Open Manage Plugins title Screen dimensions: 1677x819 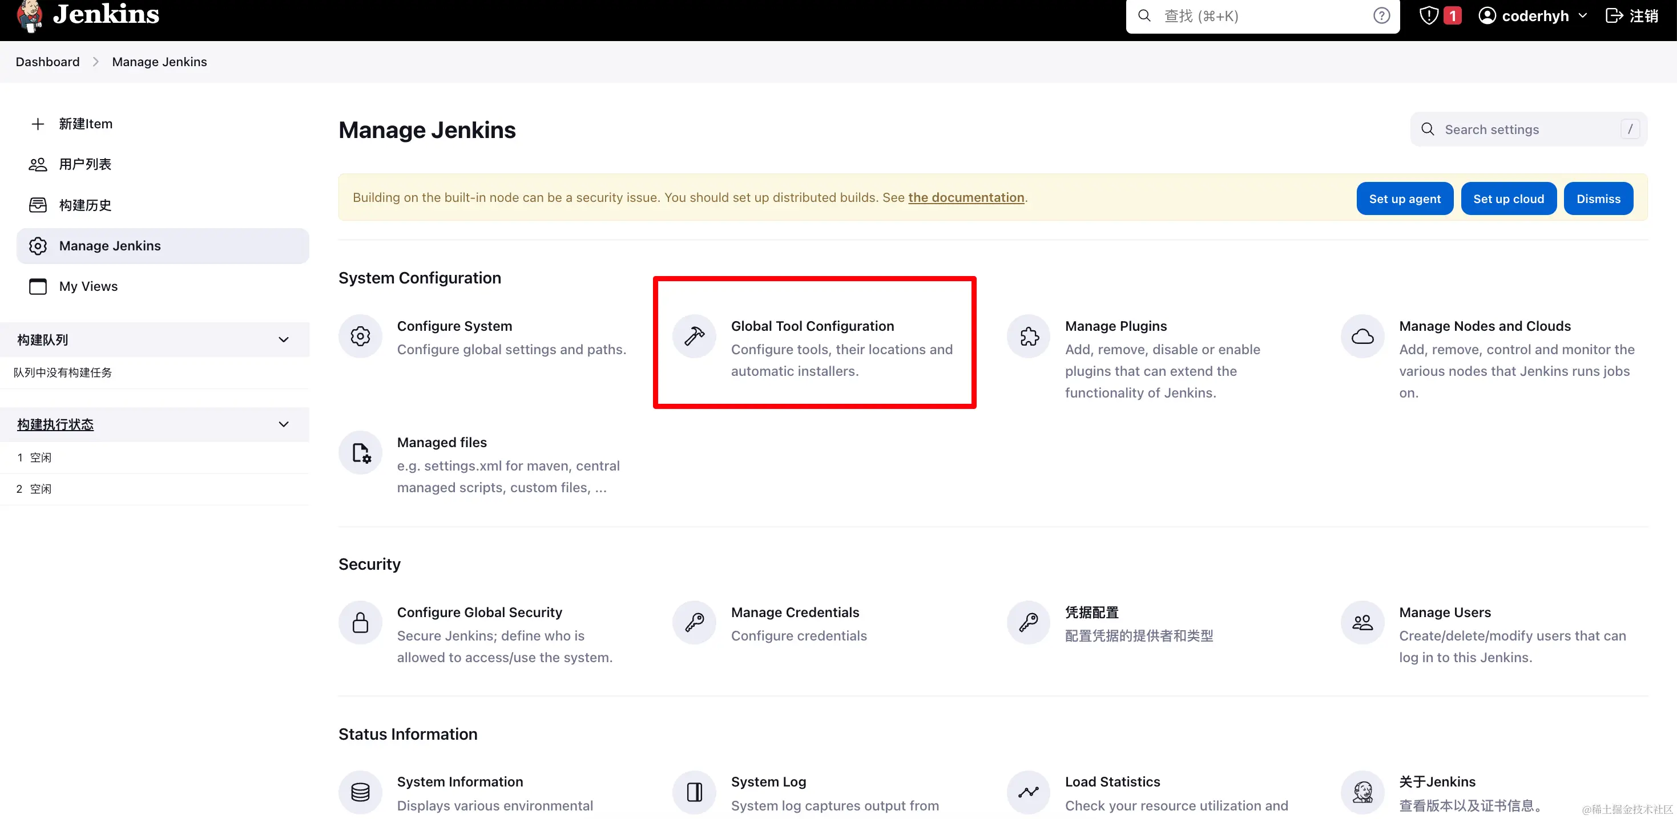1116,326
